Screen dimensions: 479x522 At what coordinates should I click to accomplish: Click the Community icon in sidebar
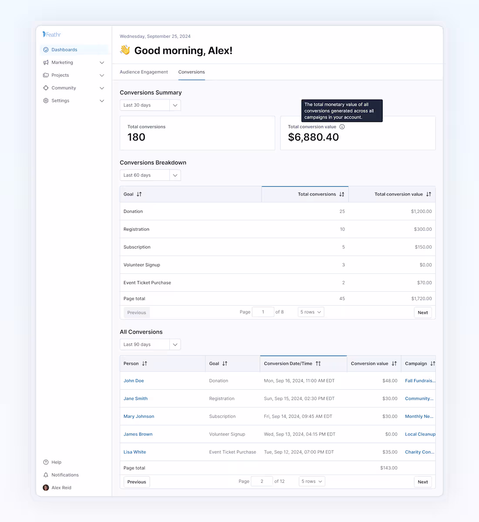(46, 88)
